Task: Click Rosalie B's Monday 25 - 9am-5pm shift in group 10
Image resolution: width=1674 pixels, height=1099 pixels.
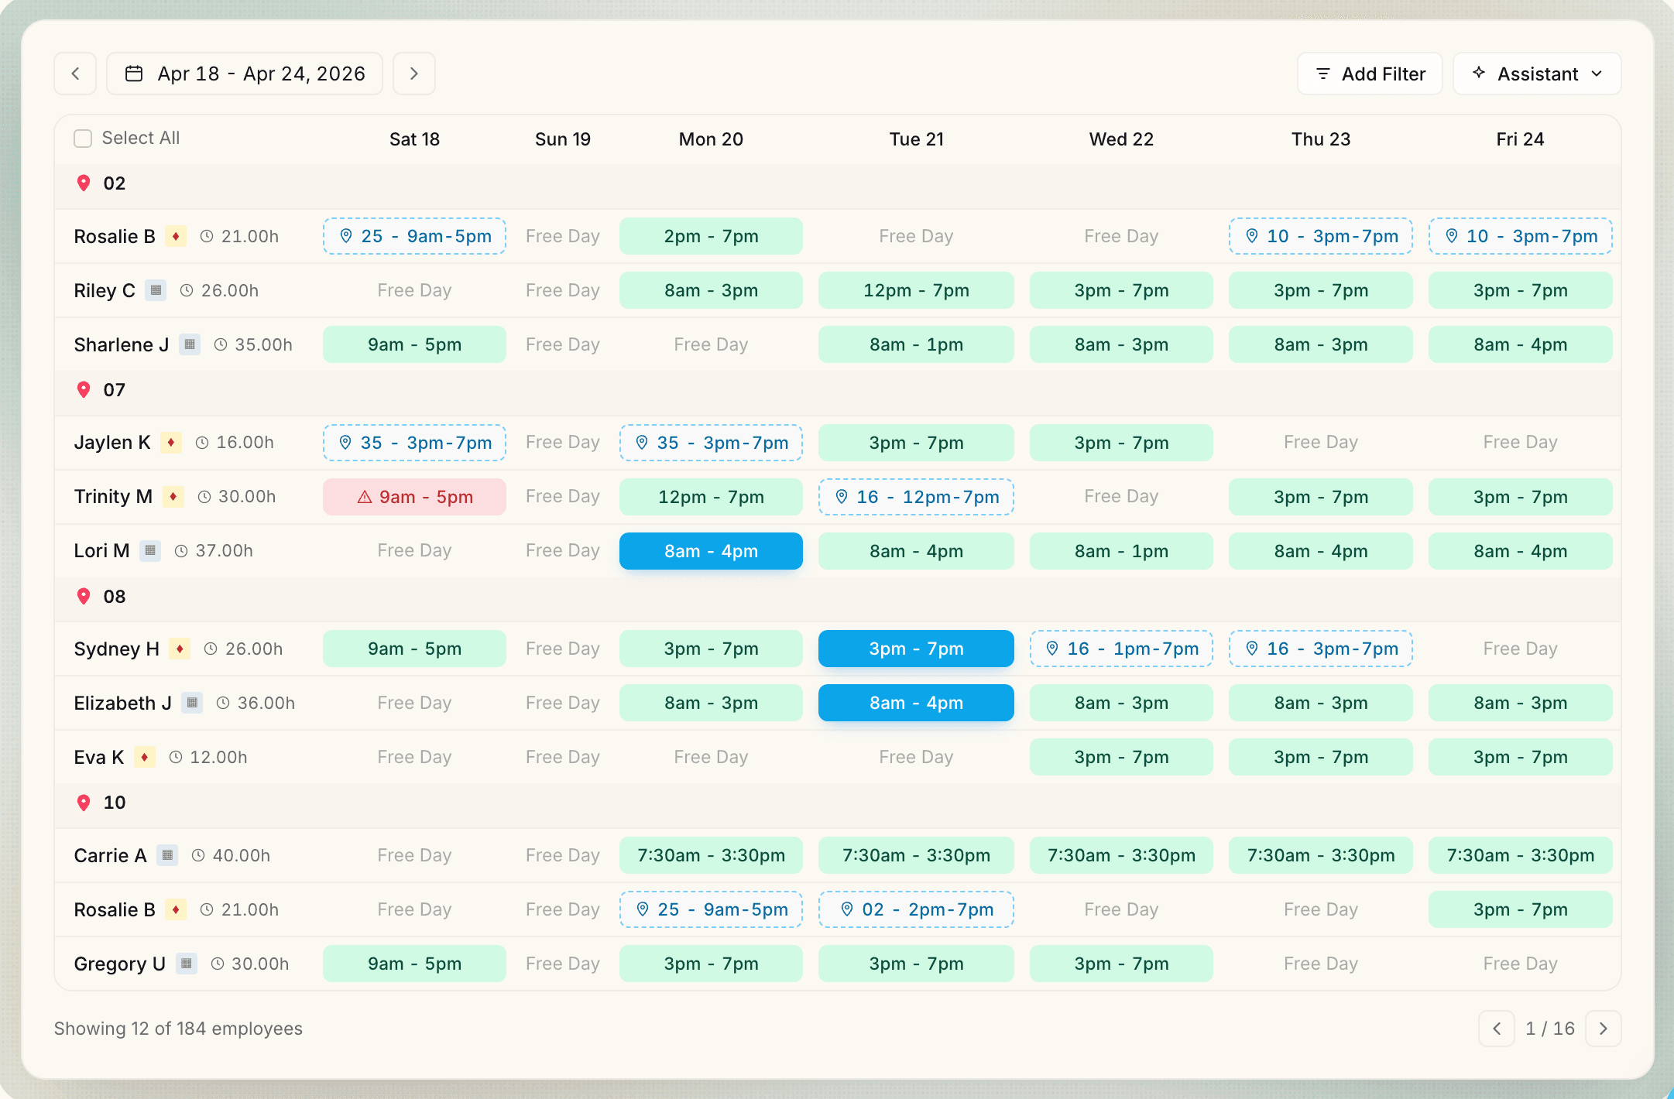Action: pos(711,909)
